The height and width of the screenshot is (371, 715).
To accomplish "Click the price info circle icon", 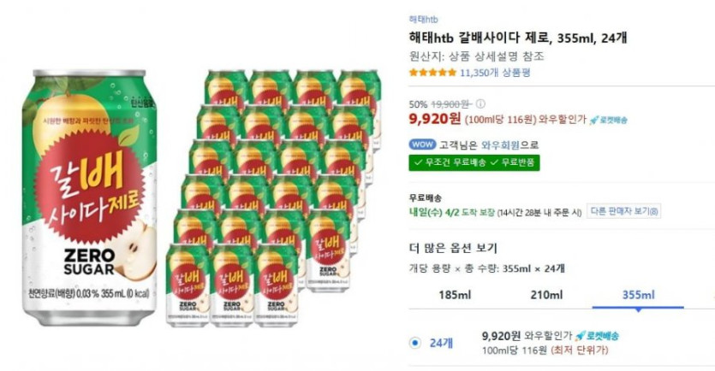I will click(x=480, y=104).
